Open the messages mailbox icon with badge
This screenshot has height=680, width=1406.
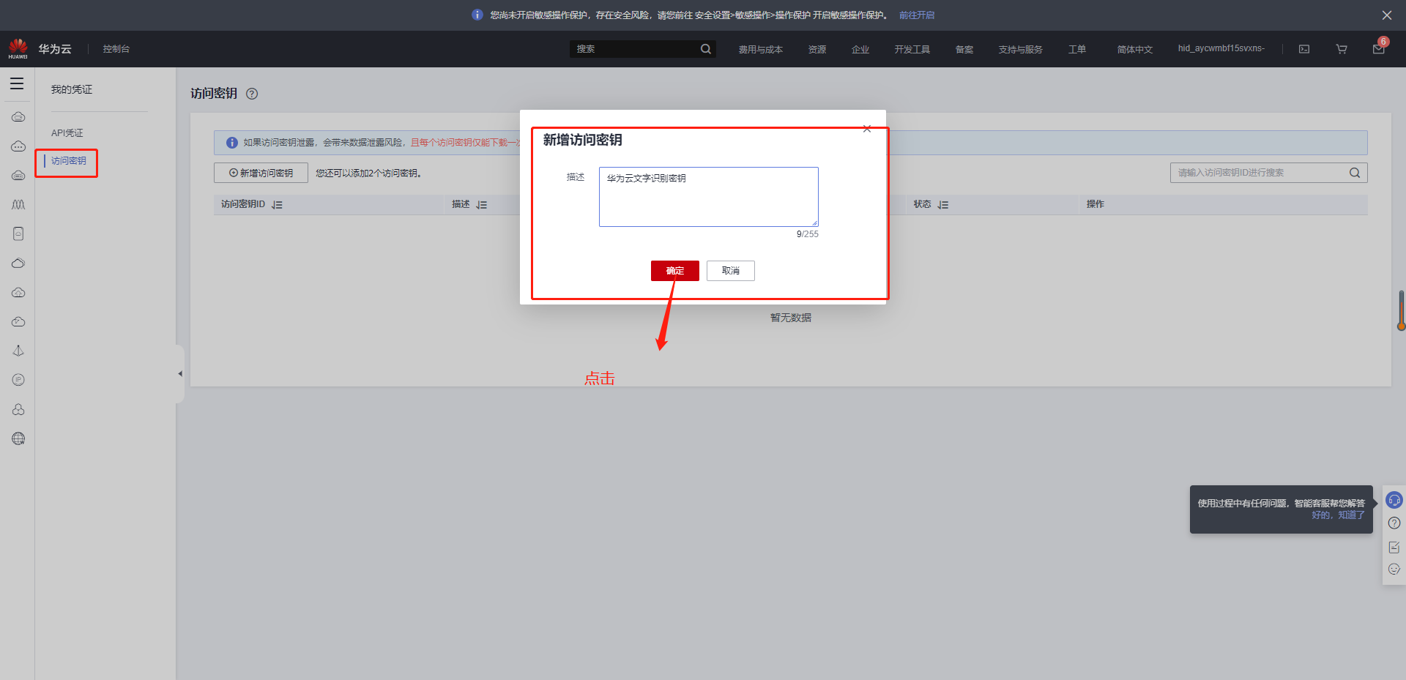pyautogui.click(x=1379, y=48)
